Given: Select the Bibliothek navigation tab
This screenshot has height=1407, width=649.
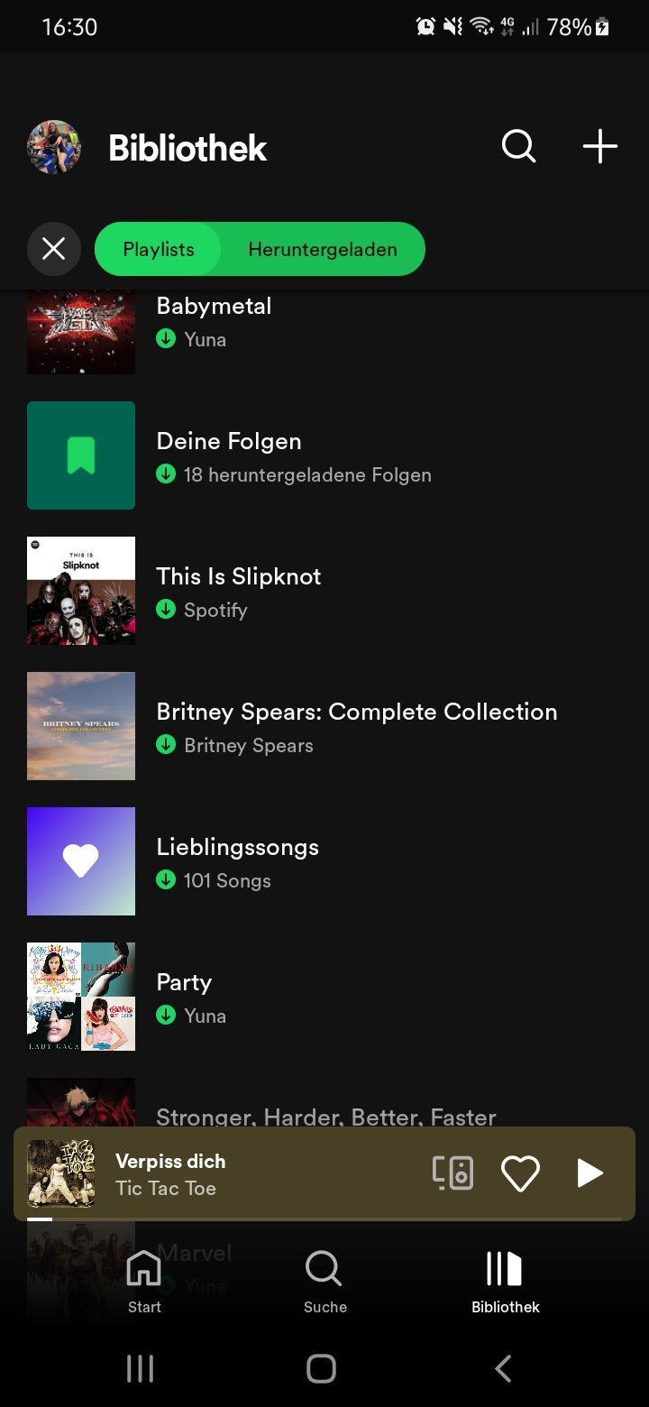Looking at the screenshot, I should point(505,1281).
